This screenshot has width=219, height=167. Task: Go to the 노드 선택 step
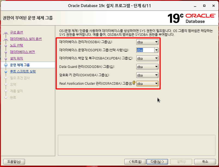pyautogui.click(x=17, y=45)
